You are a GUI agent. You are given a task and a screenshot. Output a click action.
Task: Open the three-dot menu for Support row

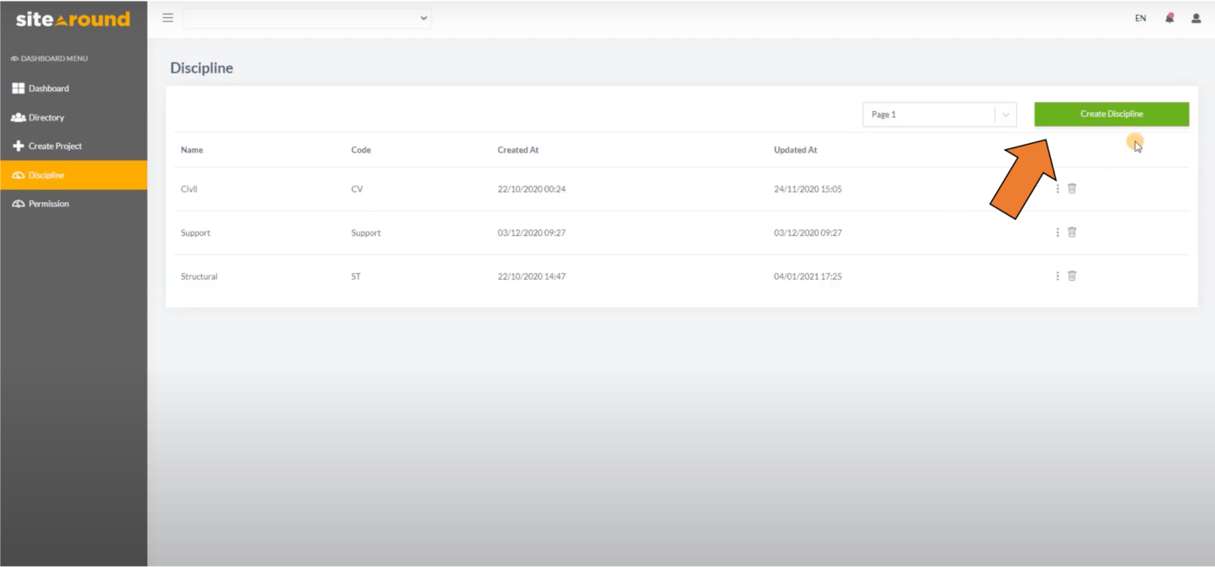pos(1057,231)
